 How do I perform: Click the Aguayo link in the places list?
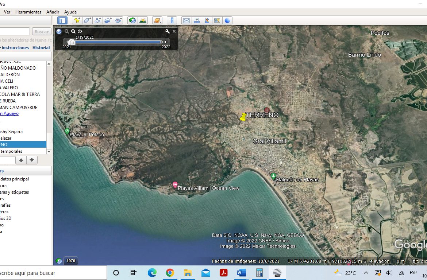tap(9, 113)
